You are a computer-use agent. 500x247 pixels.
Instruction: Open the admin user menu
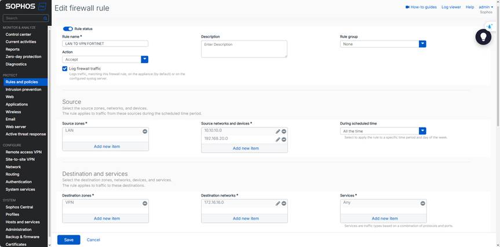tap(486, 7)
